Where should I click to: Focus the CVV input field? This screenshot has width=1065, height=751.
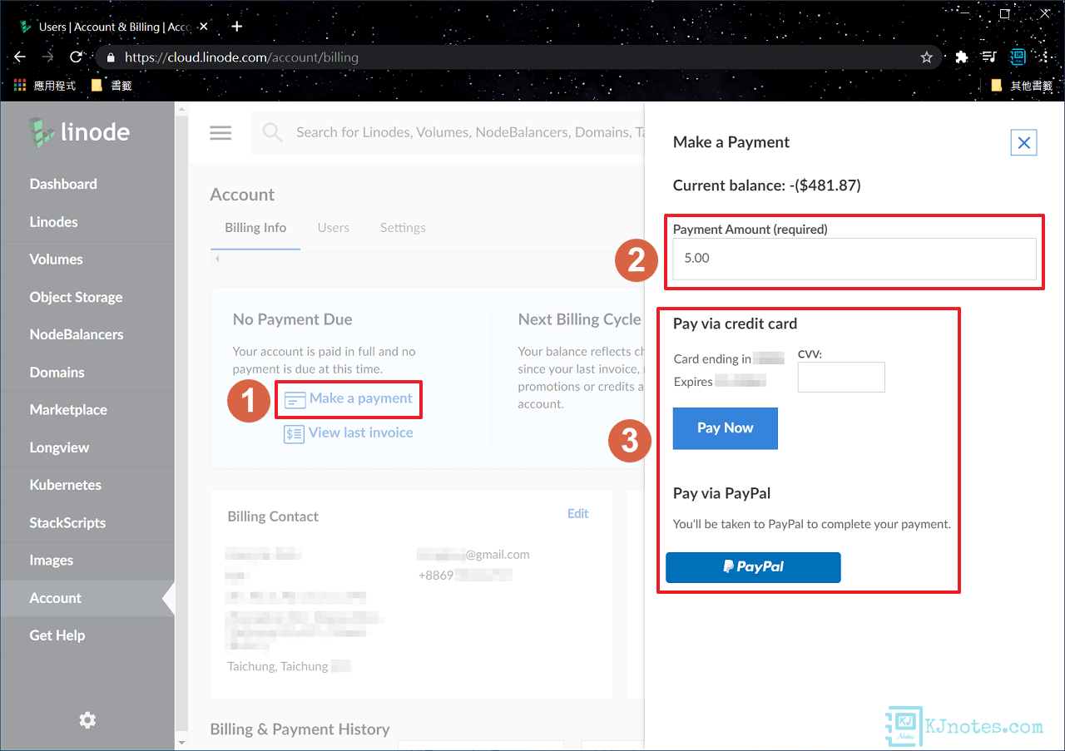pyautogui.click(x=841, y=377)
